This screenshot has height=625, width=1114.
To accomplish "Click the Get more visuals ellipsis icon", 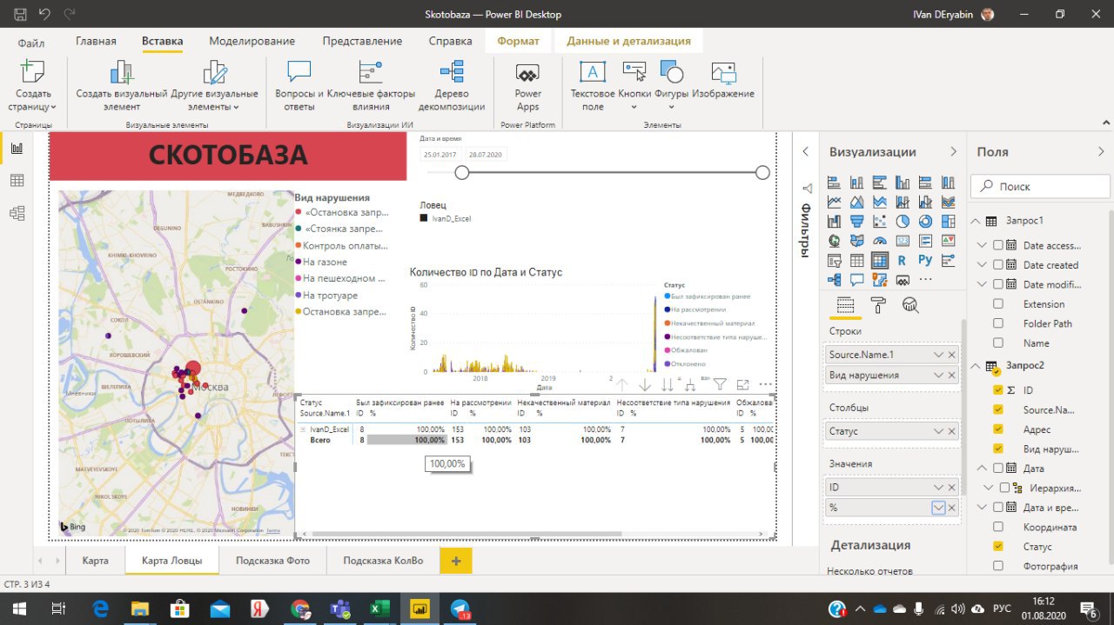I will coord(925,280).
